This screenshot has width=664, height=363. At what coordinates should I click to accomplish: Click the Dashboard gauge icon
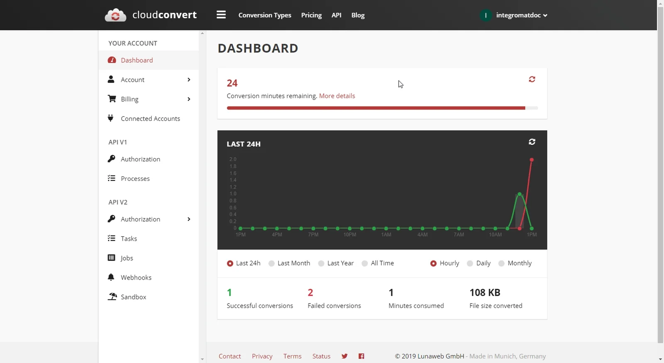point(112,60)
